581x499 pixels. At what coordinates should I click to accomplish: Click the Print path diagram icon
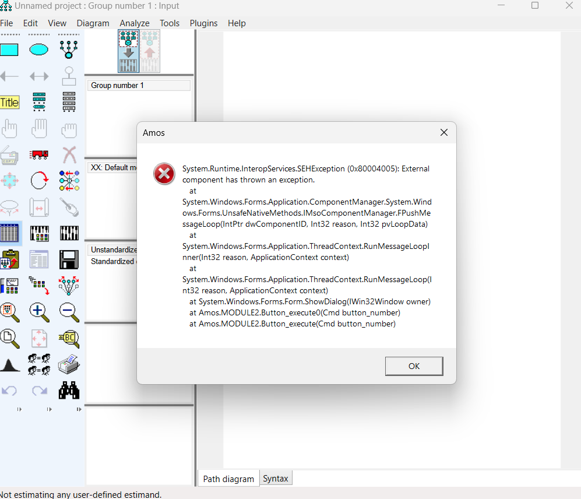pos(69,364)
